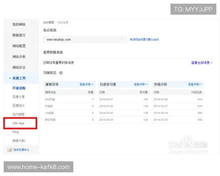Click index date 2014.05.07

pos(106,99)
